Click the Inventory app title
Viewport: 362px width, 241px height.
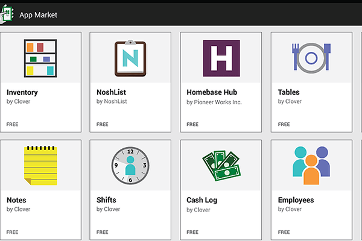click(22, 92)
